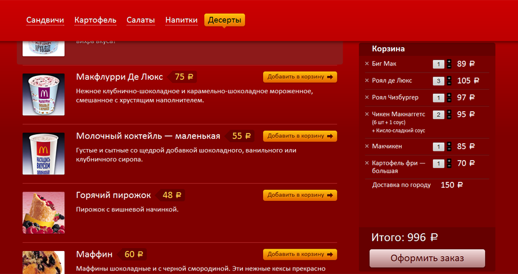Screen dimensions: 518x274
Task: Click the Молочный коктейль — маленькая title
Action: 148,136
